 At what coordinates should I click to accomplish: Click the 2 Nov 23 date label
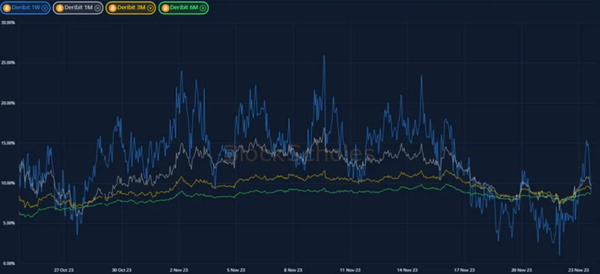178,270
